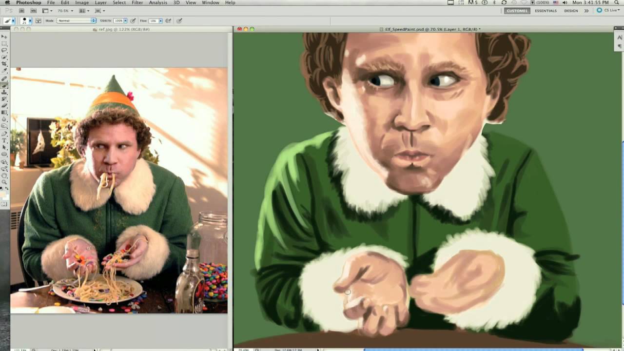Open the Flow slider dropdown arrow

point(161,20)
